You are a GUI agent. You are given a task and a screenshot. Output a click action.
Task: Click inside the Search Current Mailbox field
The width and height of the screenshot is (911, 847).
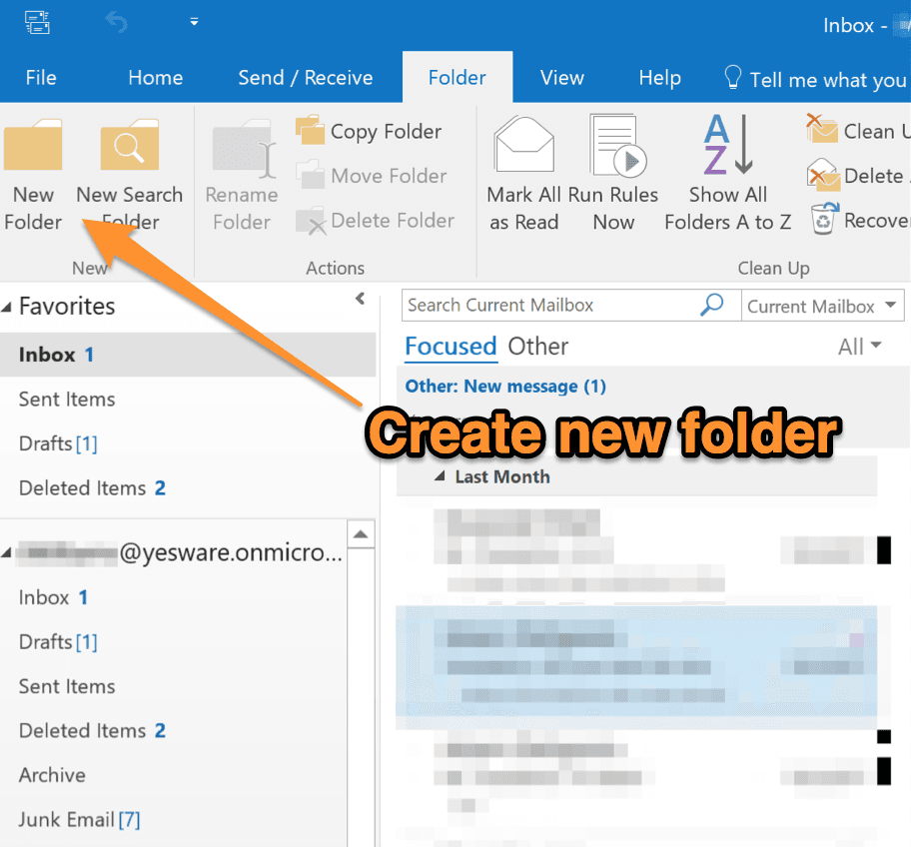click(x=549, y=306)
